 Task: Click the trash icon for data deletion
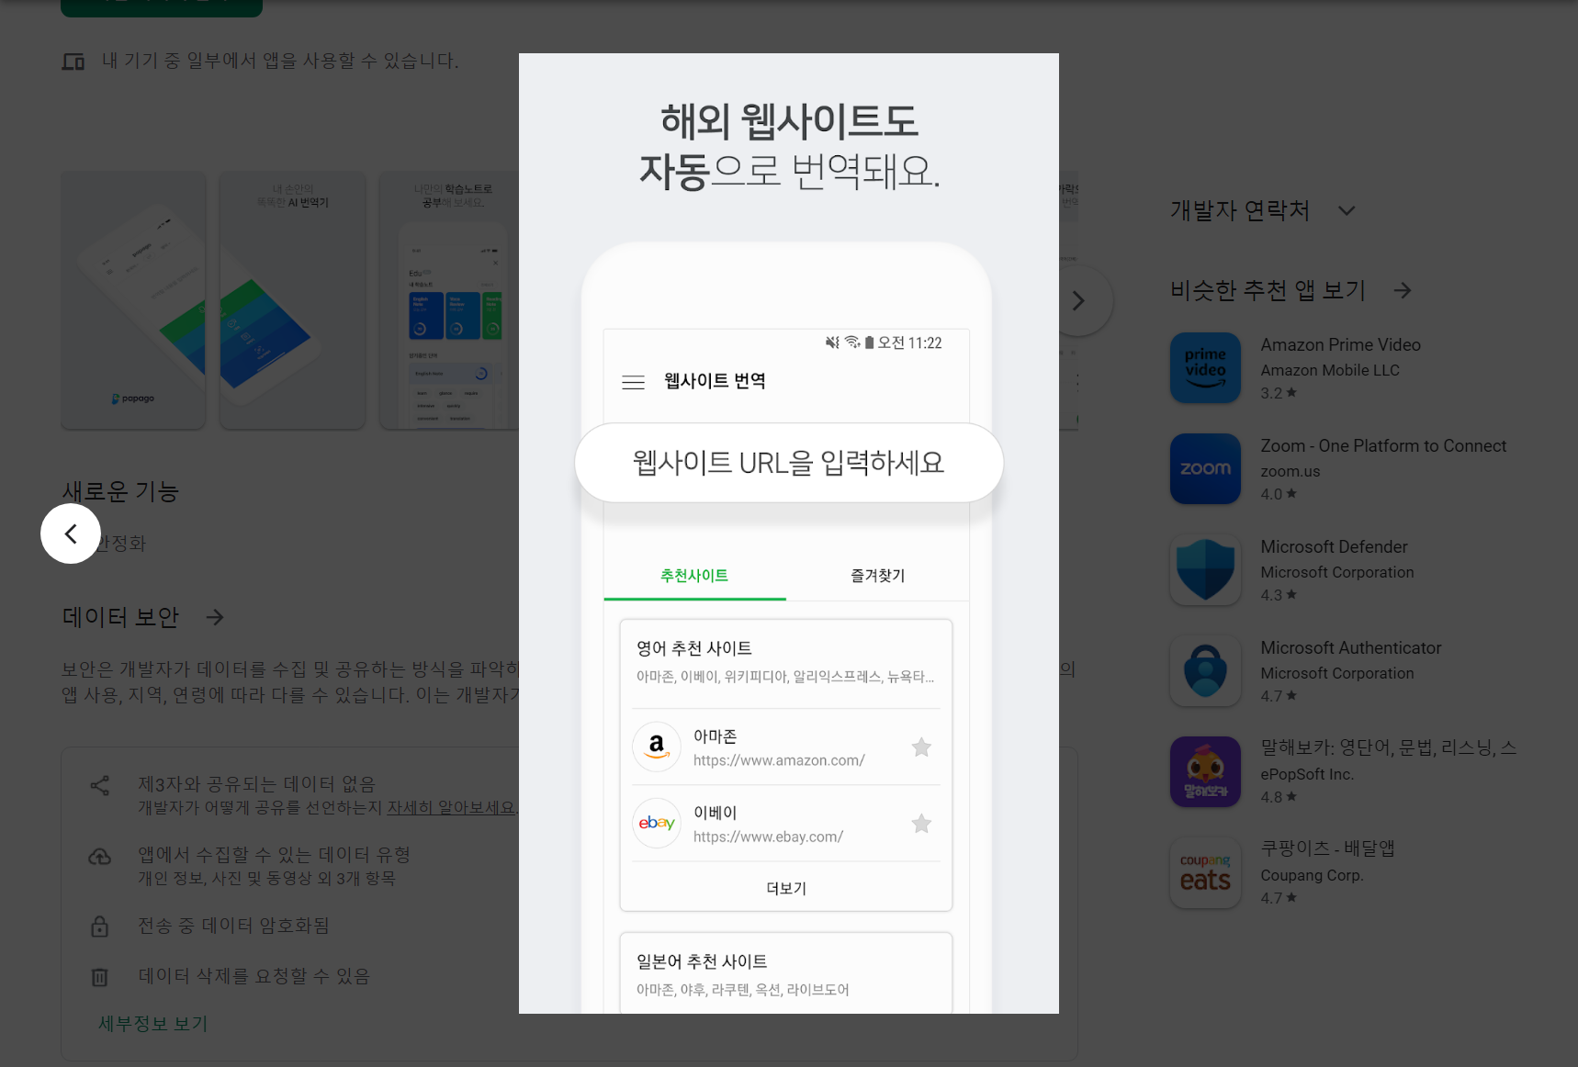click(100, 977)
